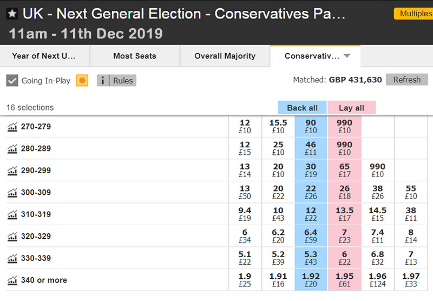The image size is (433, 301).
Task: Click the Back all header
Action: point(302,107)
